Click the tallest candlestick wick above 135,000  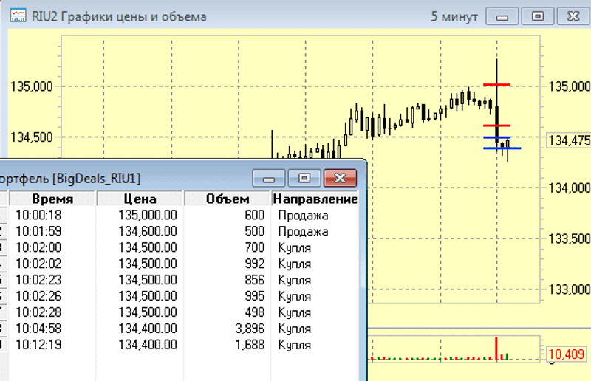(496, 72)
